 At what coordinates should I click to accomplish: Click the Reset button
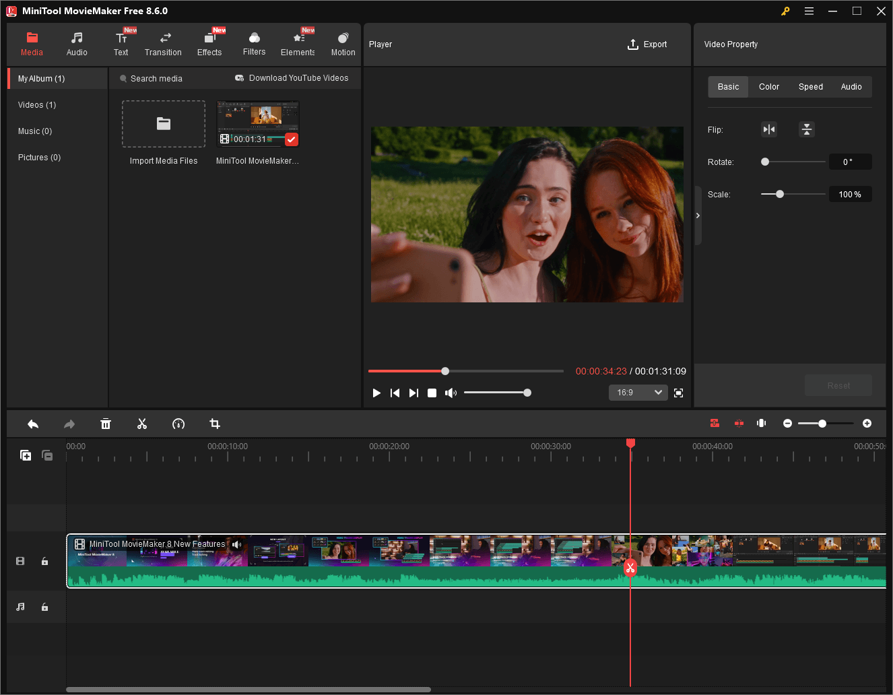tap(838, 386)
